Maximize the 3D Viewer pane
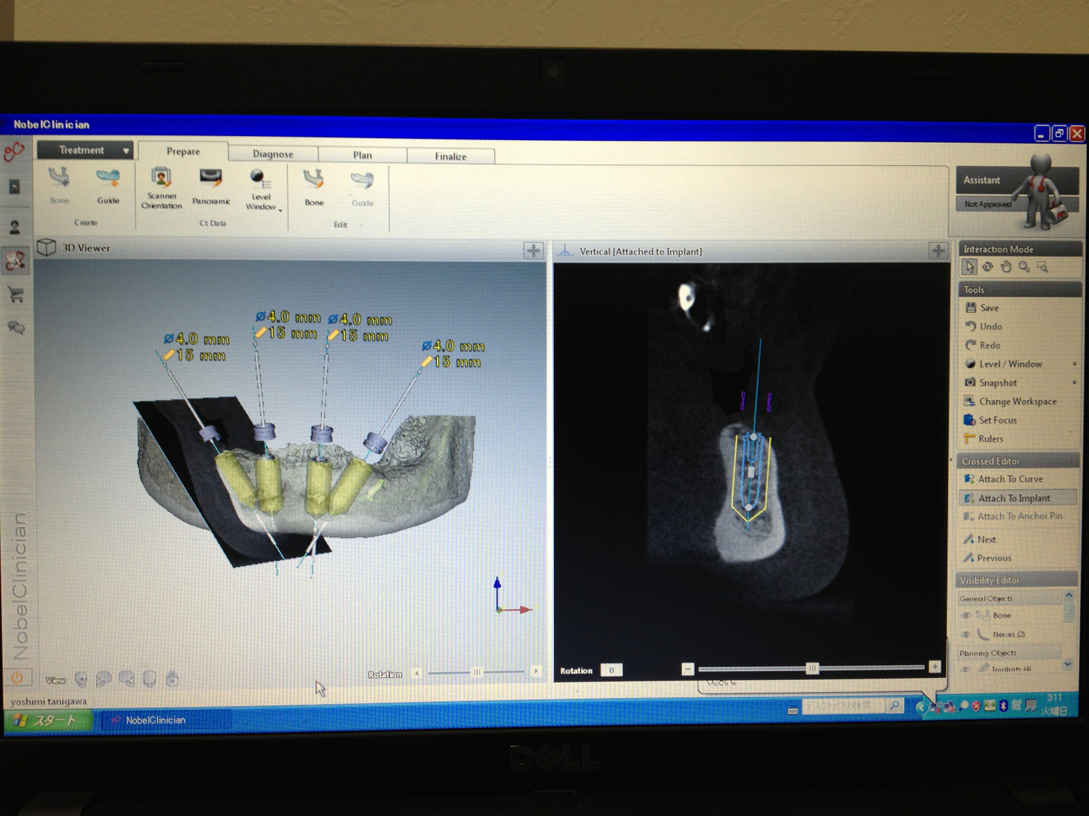Image resolution: width=1089 pixels, height=816 pixels. coord(533,250)
